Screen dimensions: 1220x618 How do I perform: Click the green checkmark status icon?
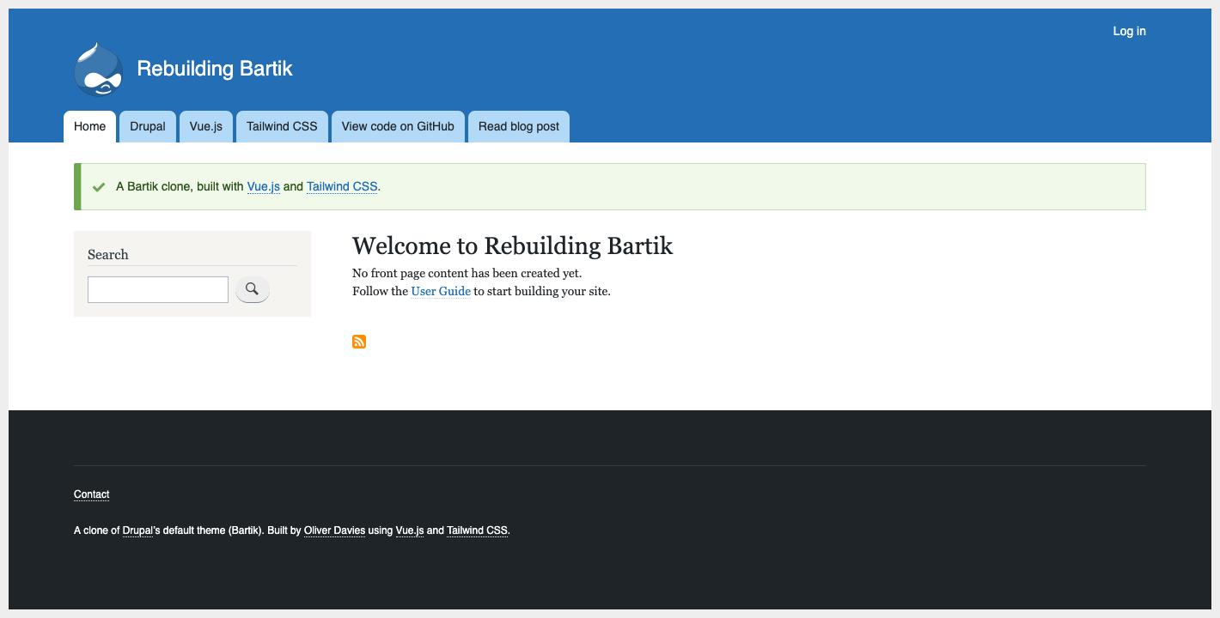click(99, 187)
